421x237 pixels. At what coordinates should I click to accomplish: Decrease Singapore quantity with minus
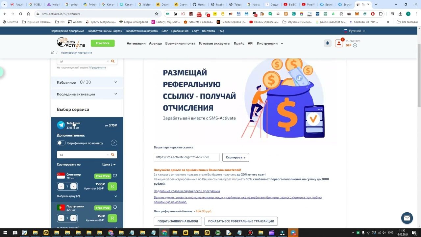tap(61, 186)
